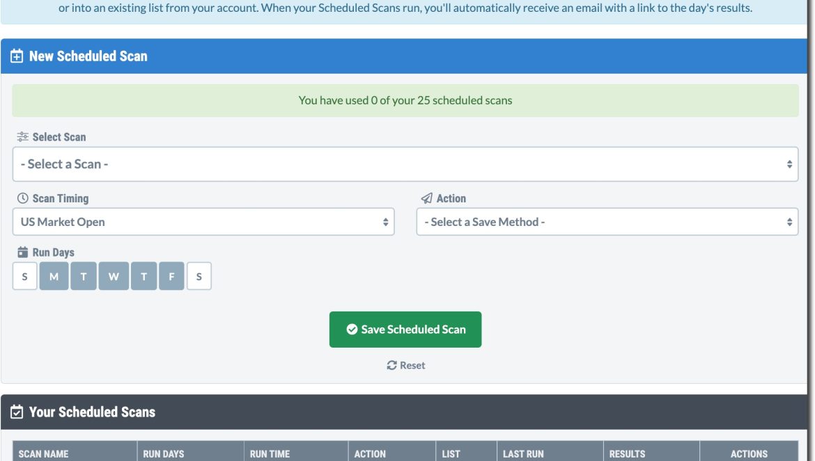This screenshot has width=815, height=461.
Task: Click the Save Scheduled Scan button
Action: pos(405,330)
